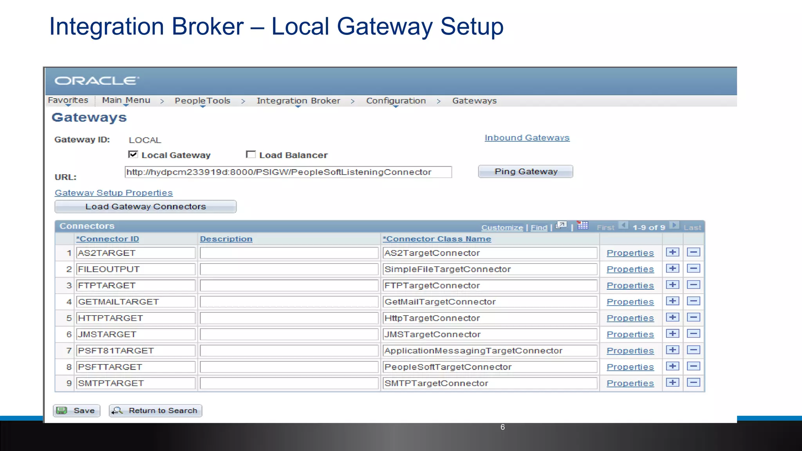Save the gateway configuration
The width and height of the screenshot is (802, 451).
tap(77, 411)
